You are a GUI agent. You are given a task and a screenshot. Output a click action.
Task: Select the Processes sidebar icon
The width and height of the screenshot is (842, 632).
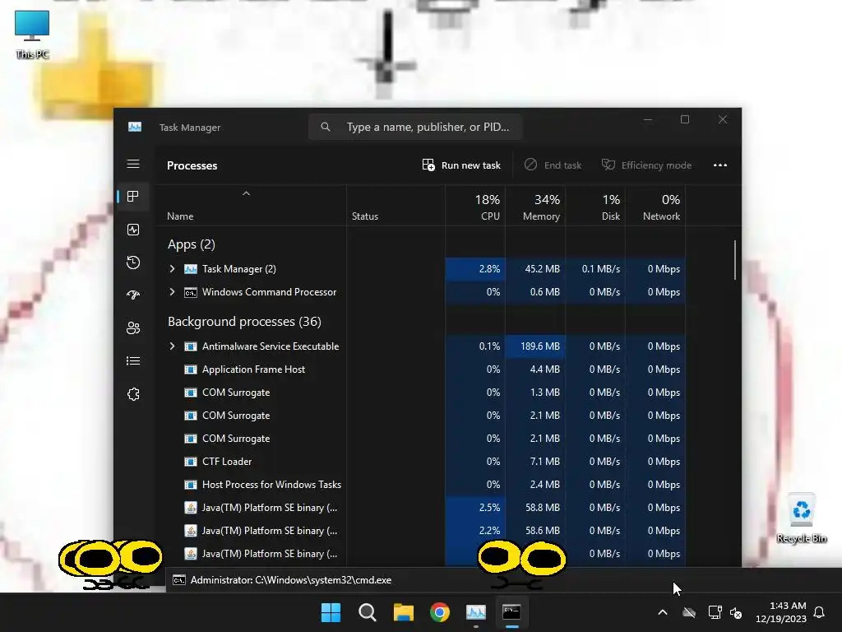(x=133, y=196)
